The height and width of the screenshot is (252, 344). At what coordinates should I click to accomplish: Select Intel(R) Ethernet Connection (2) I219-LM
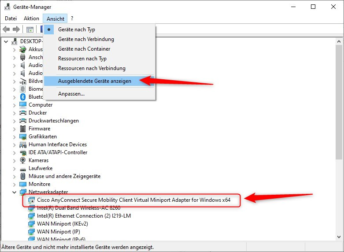84,216
